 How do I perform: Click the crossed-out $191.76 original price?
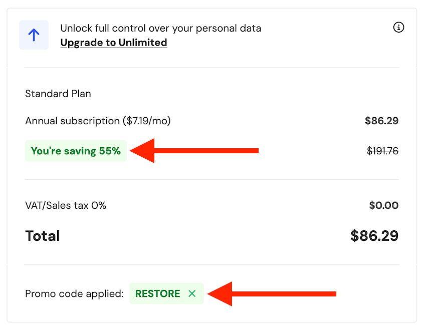click(x=382, y=151)
